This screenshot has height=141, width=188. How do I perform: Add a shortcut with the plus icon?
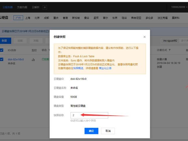point(45,7)
